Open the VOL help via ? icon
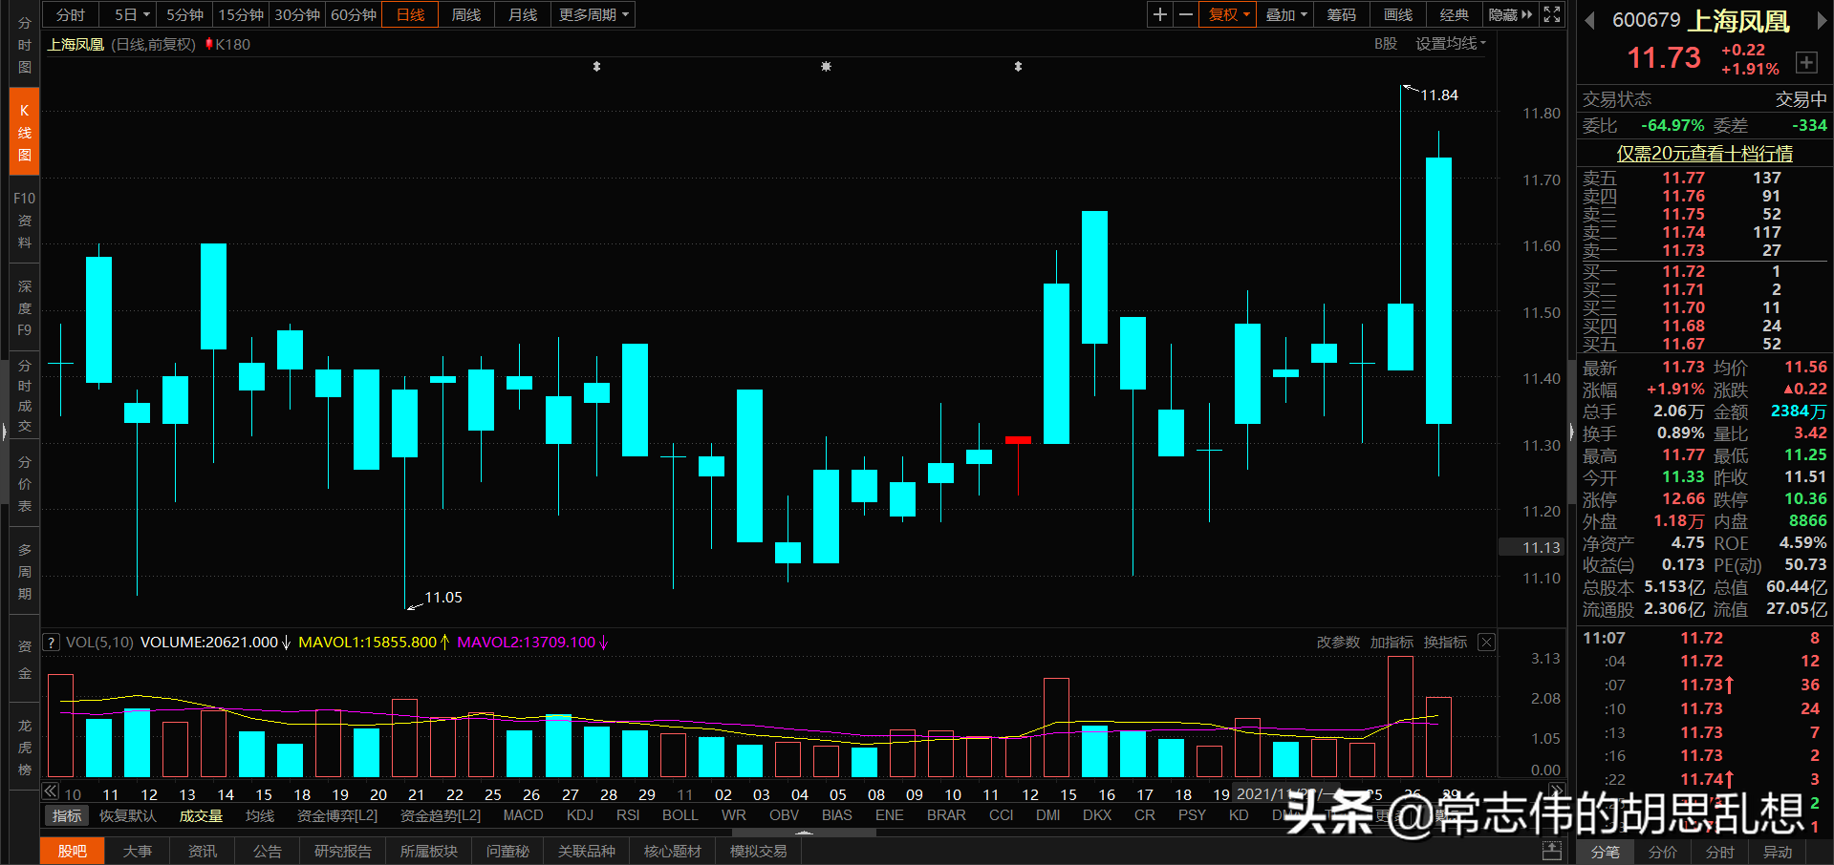 [x=51, y=642]
